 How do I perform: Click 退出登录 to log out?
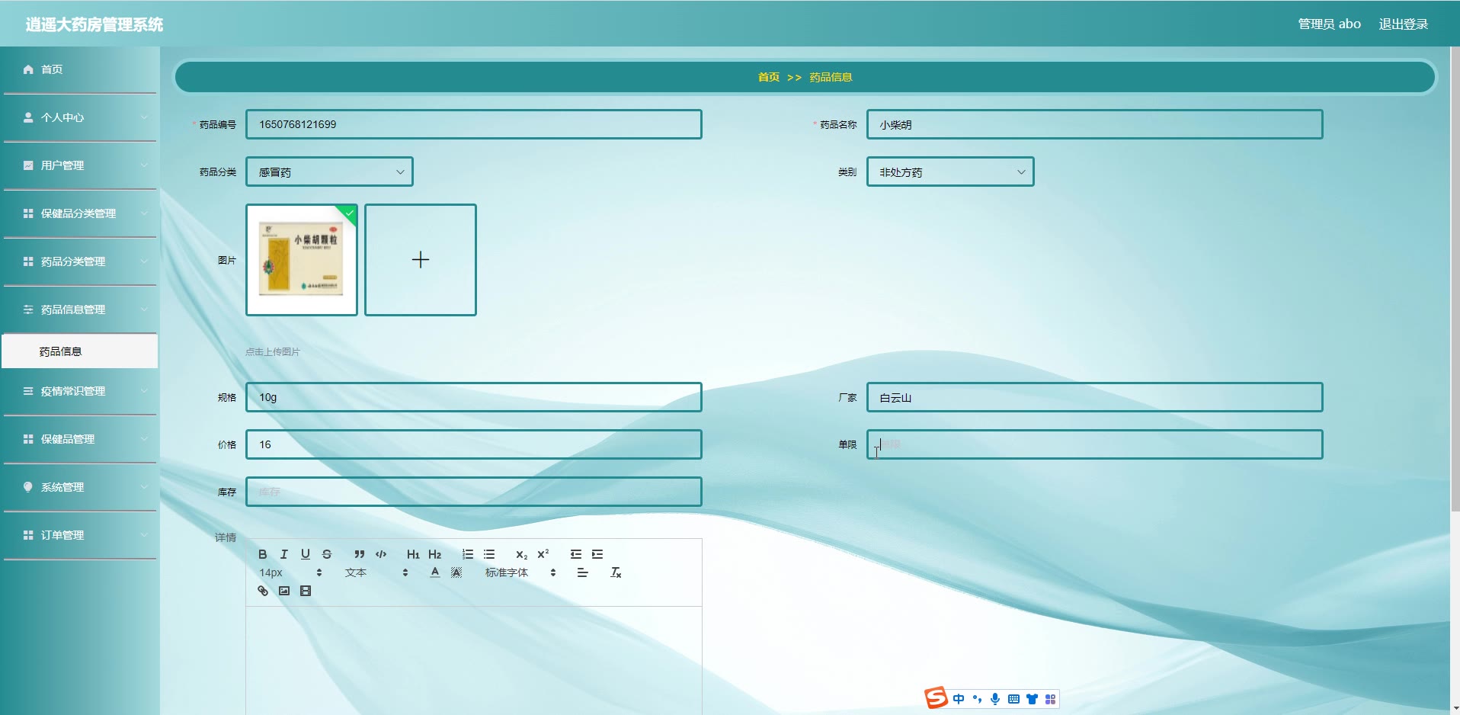click(x=1403, y=24)
